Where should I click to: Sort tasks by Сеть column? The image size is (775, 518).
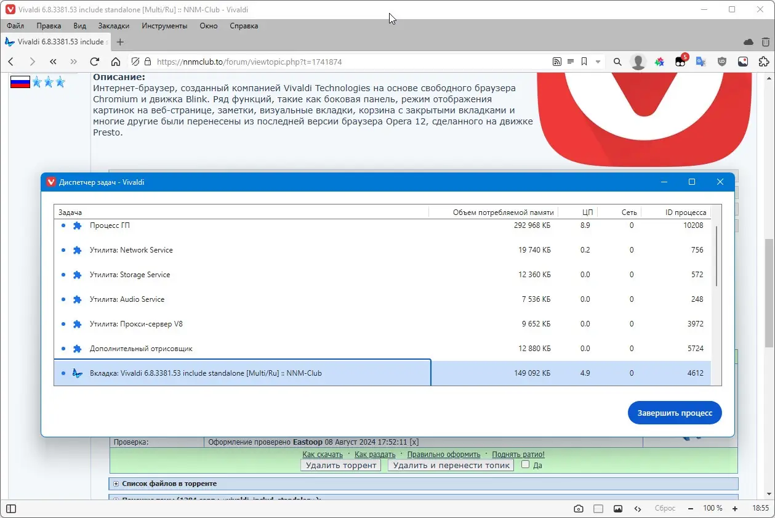coord(620,212)
